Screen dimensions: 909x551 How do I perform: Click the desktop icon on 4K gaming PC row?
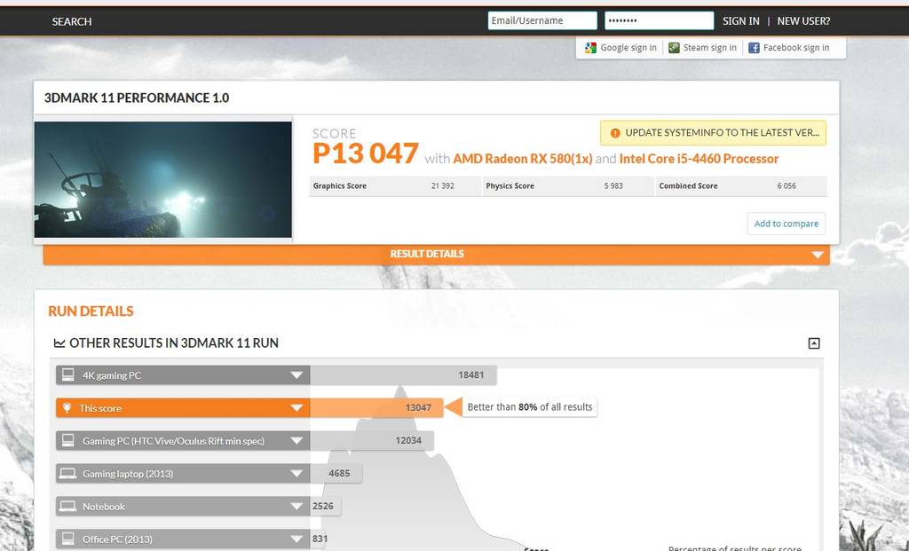(x=67, y=374)
